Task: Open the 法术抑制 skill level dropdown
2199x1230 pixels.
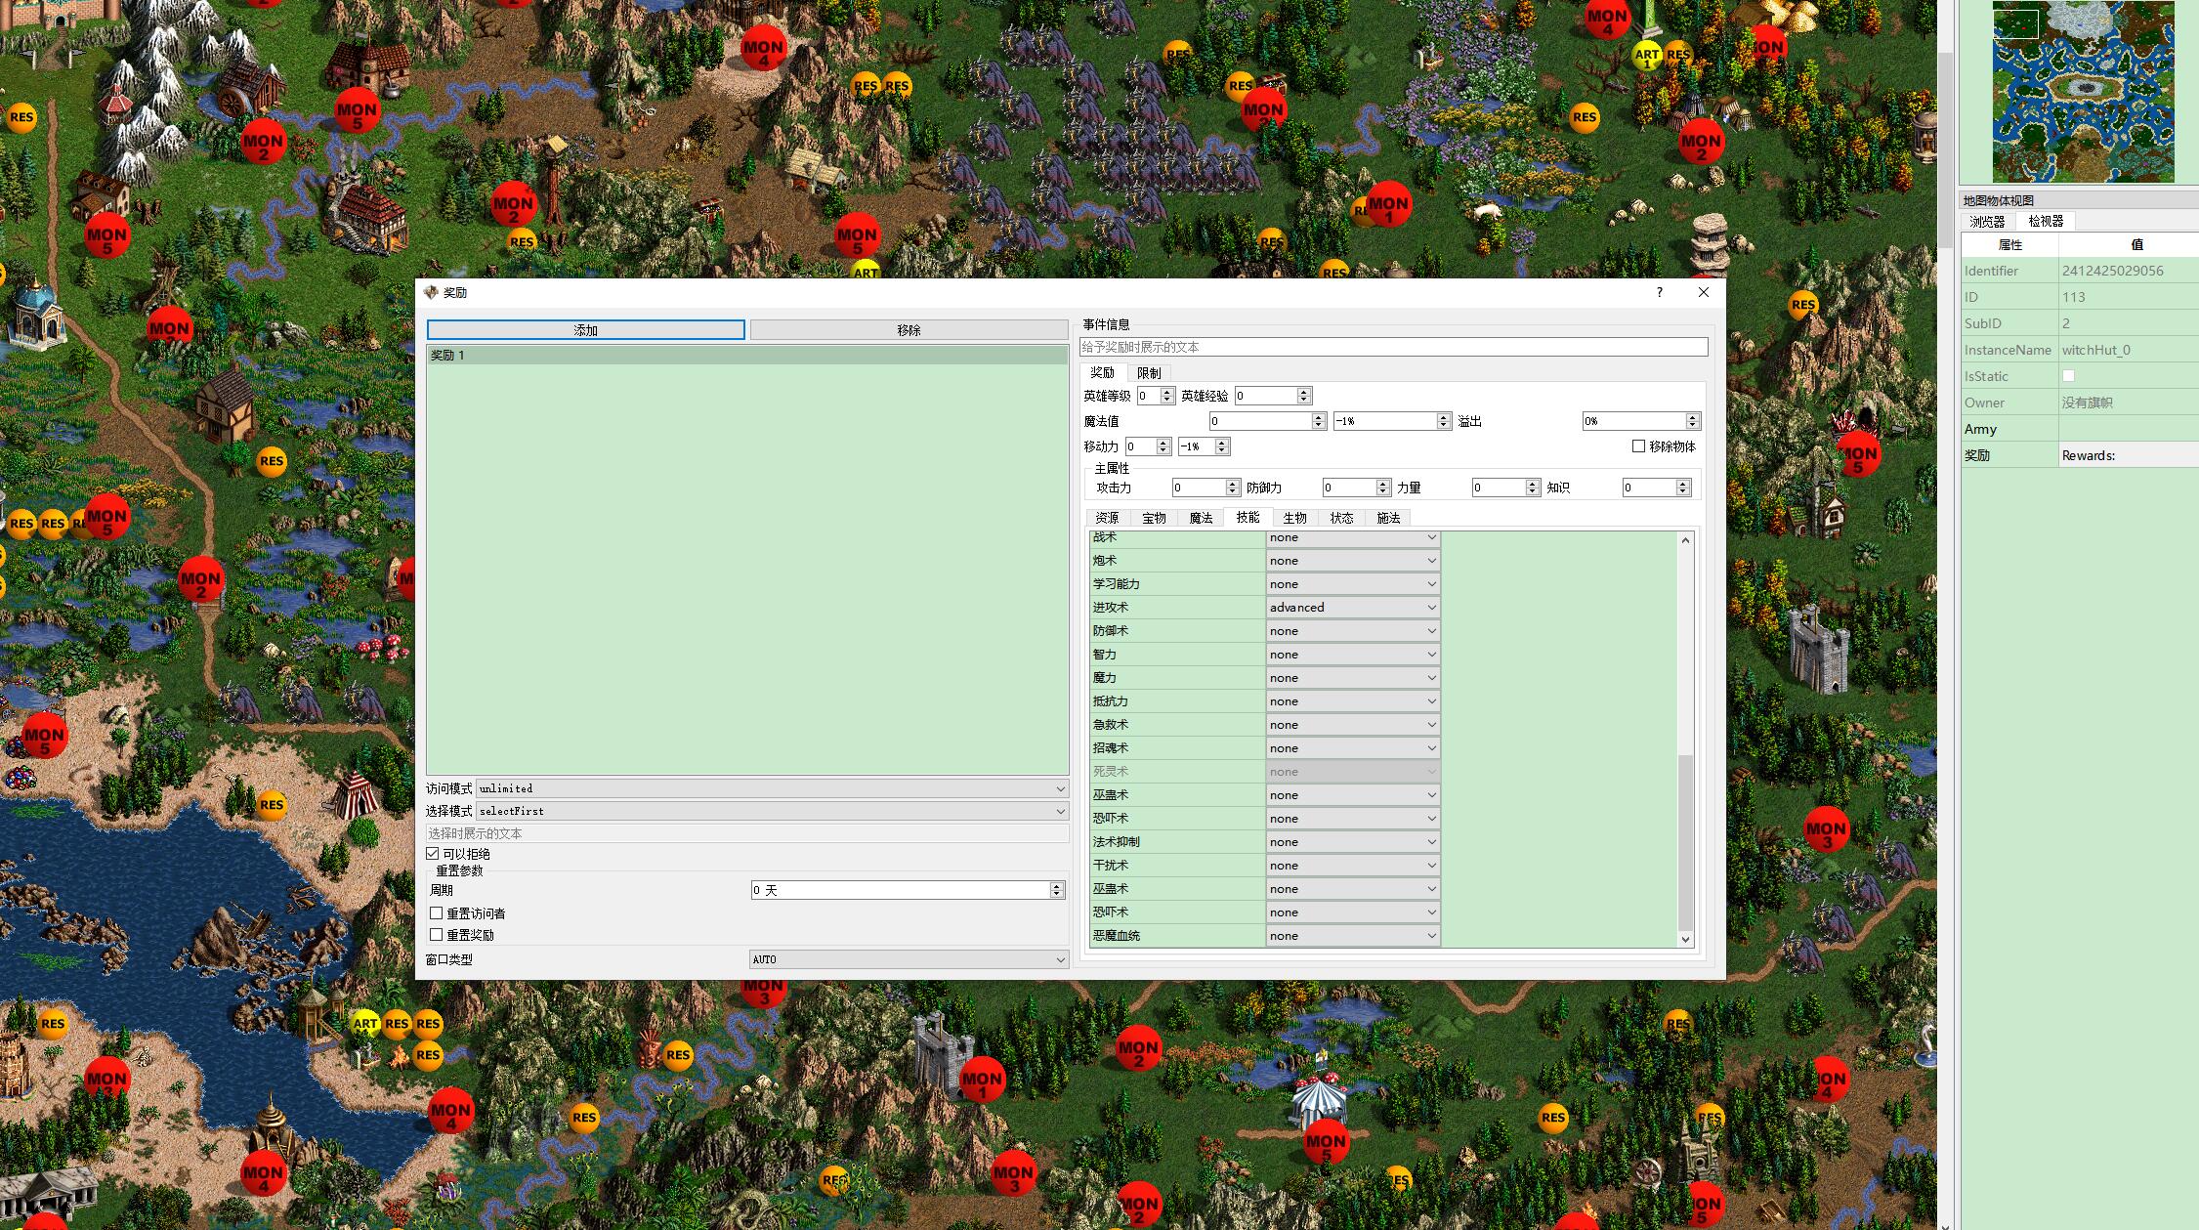Action: pyautogui.click(x=1353, y=841)
